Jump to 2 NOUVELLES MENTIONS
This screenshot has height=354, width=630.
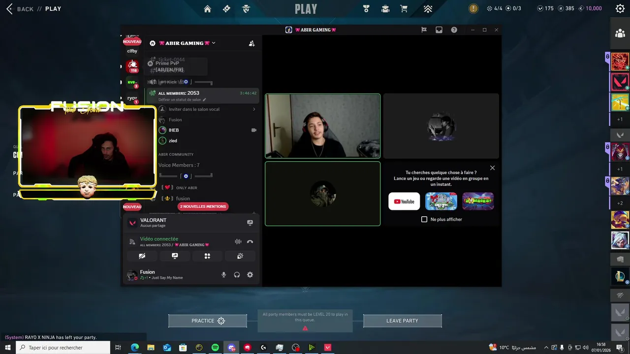[203, 206]
